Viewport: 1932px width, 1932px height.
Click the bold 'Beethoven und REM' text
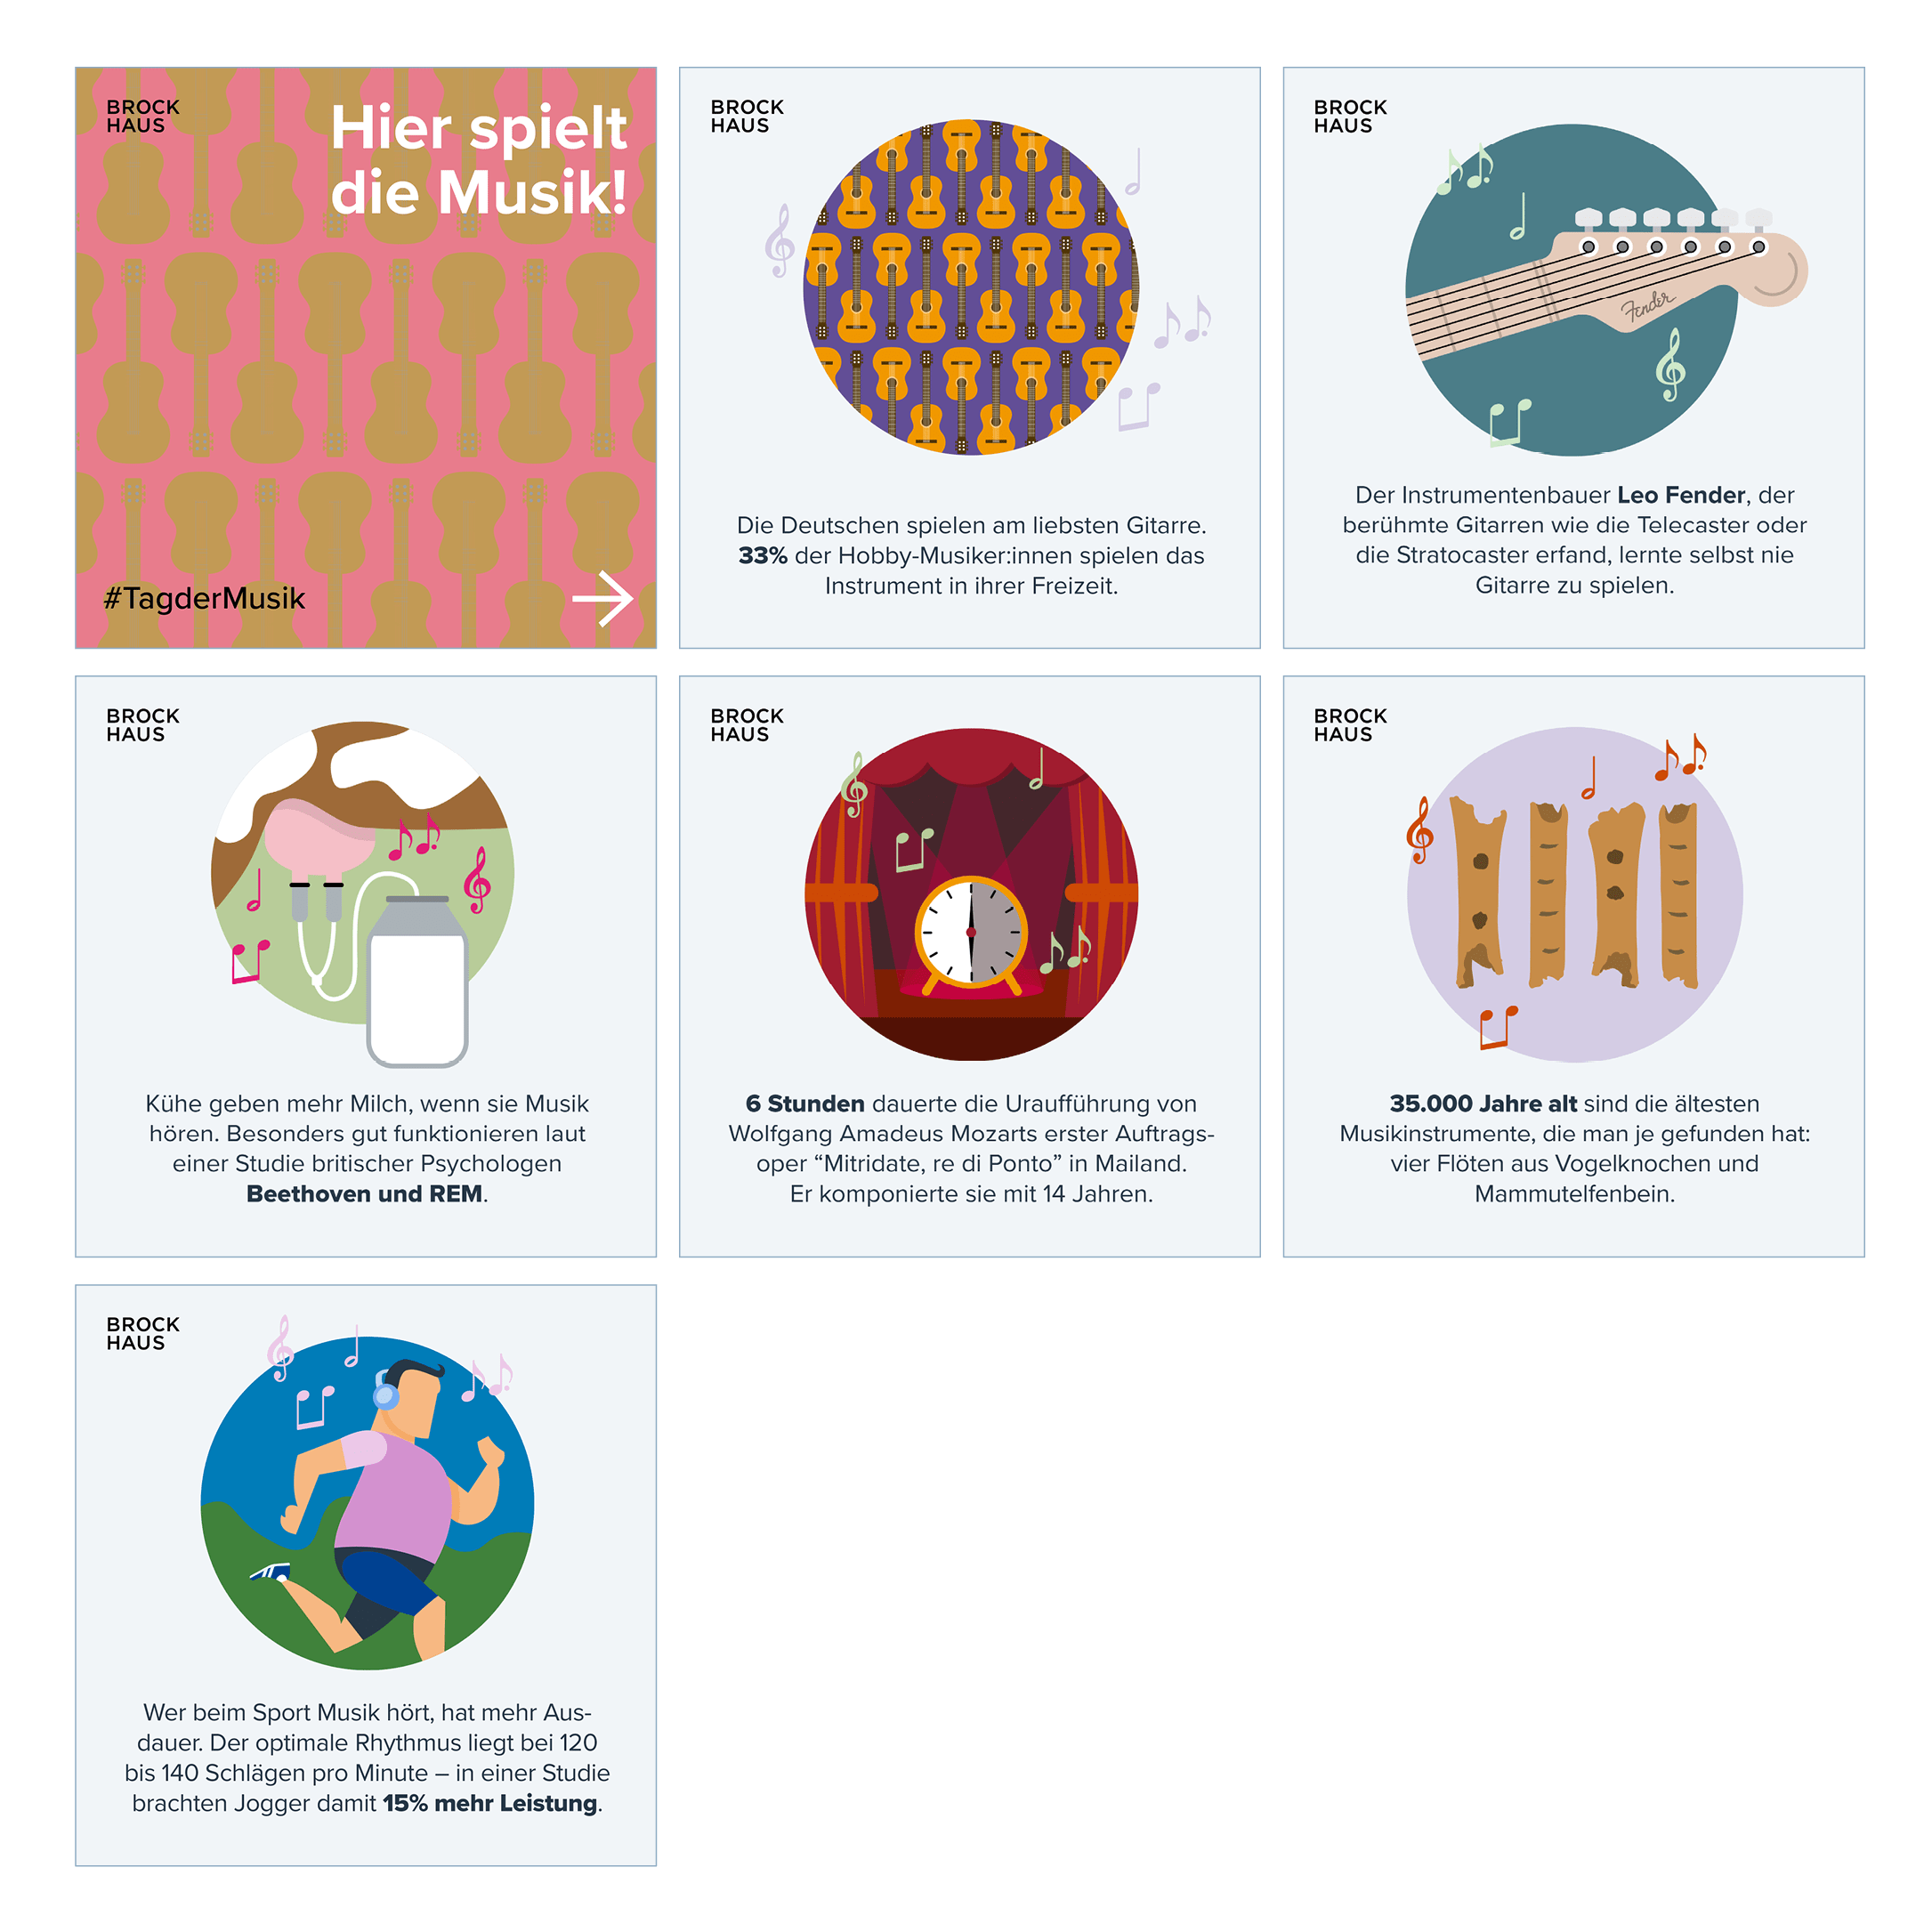tap(364, 1194)
